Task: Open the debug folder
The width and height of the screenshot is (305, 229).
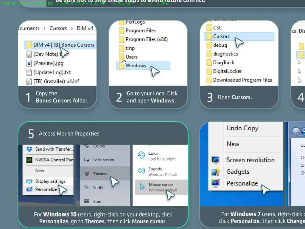Action: click(x=217, y=45)
